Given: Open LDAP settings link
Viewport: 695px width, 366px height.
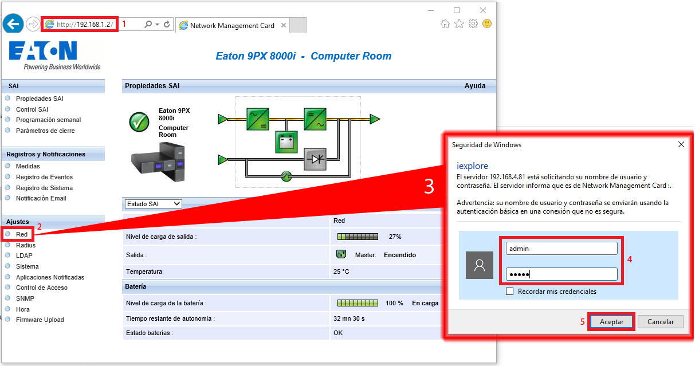Looking at the screenshot, I should click(25, 255).
